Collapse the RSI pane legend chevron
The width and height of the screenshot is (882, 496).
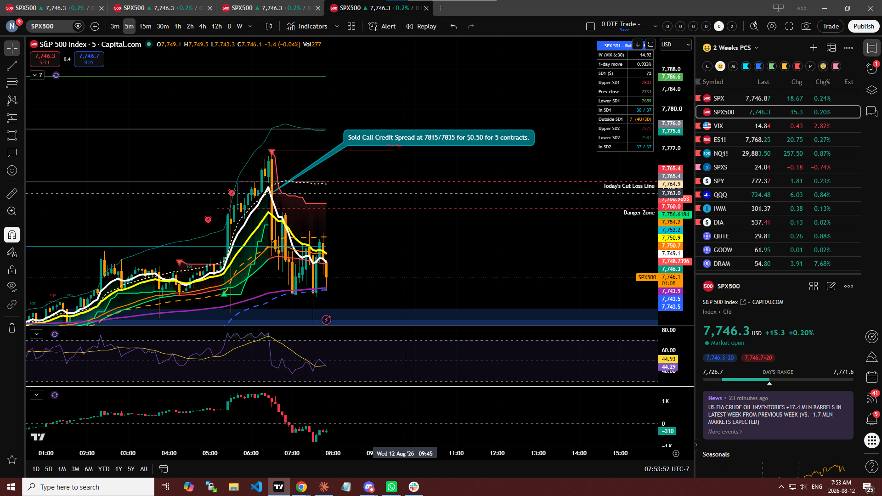[36, 334]
